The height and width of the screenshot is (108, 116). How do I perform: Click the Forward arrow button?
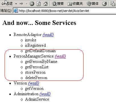point(21,4)
